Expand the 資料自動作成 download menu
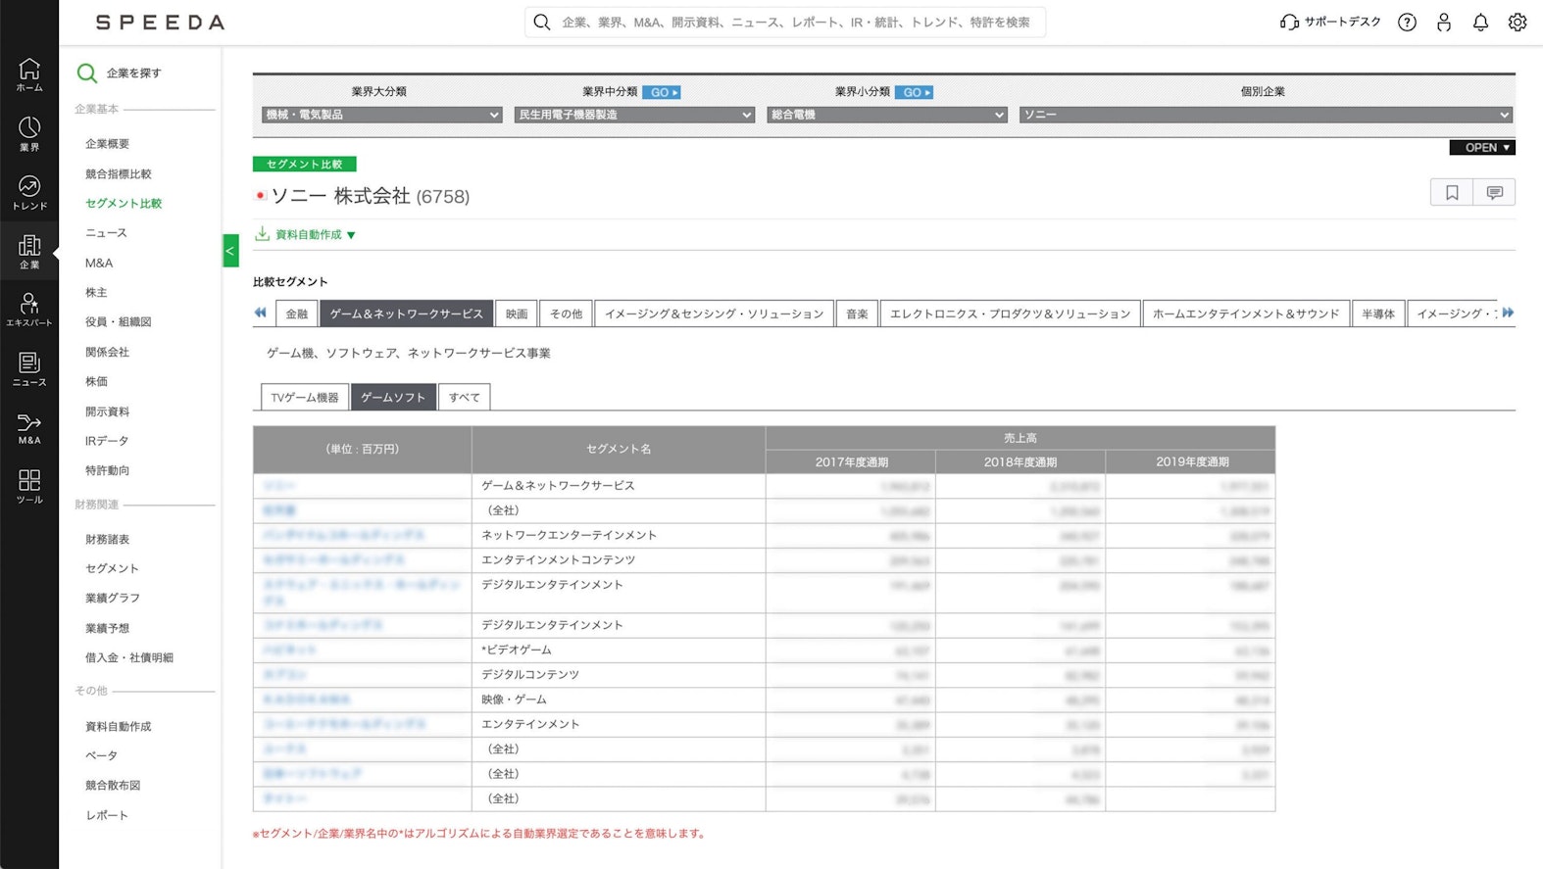The image size is (1543, 869). pos(306,235)
